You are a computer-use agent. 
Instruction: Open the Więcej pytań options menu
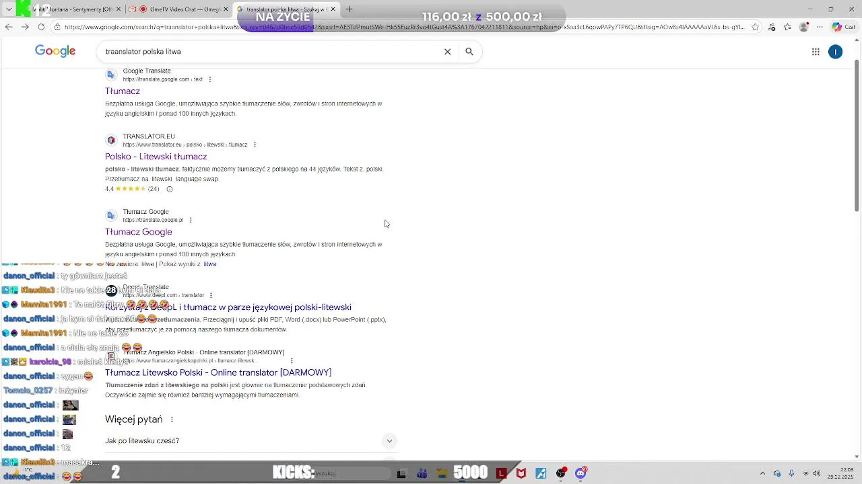(x=172, y=419)
